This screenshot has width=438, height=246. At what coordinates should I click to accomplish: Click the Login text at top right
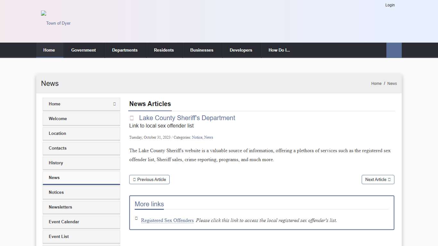pyautogui.click(x=390, y=5)
